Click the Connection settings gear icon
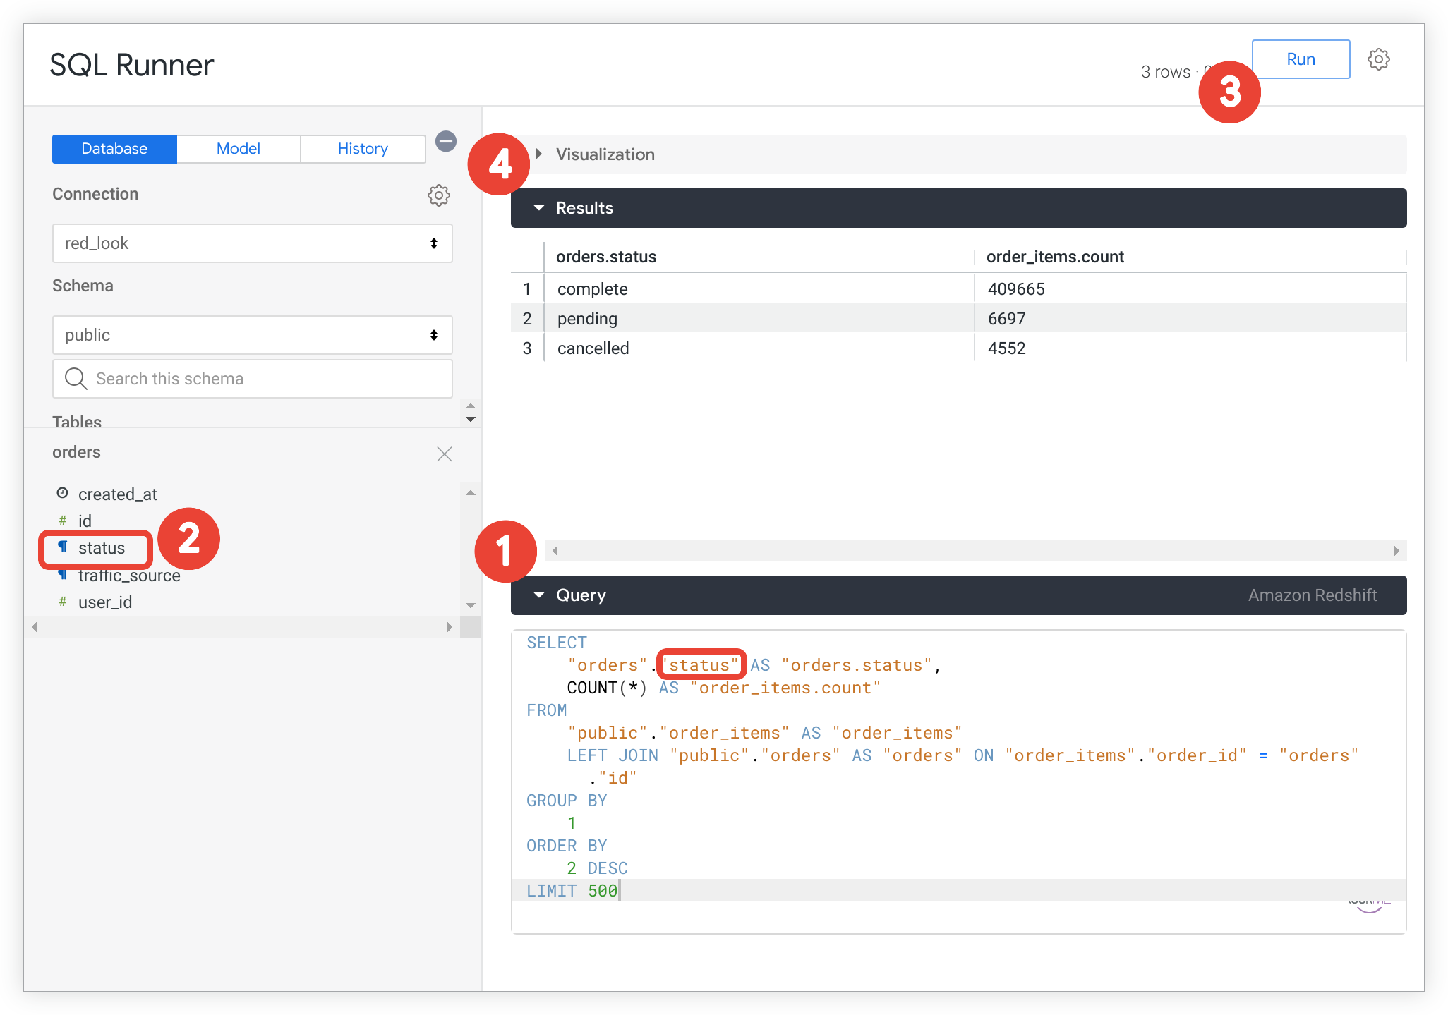 click(439, 196)
